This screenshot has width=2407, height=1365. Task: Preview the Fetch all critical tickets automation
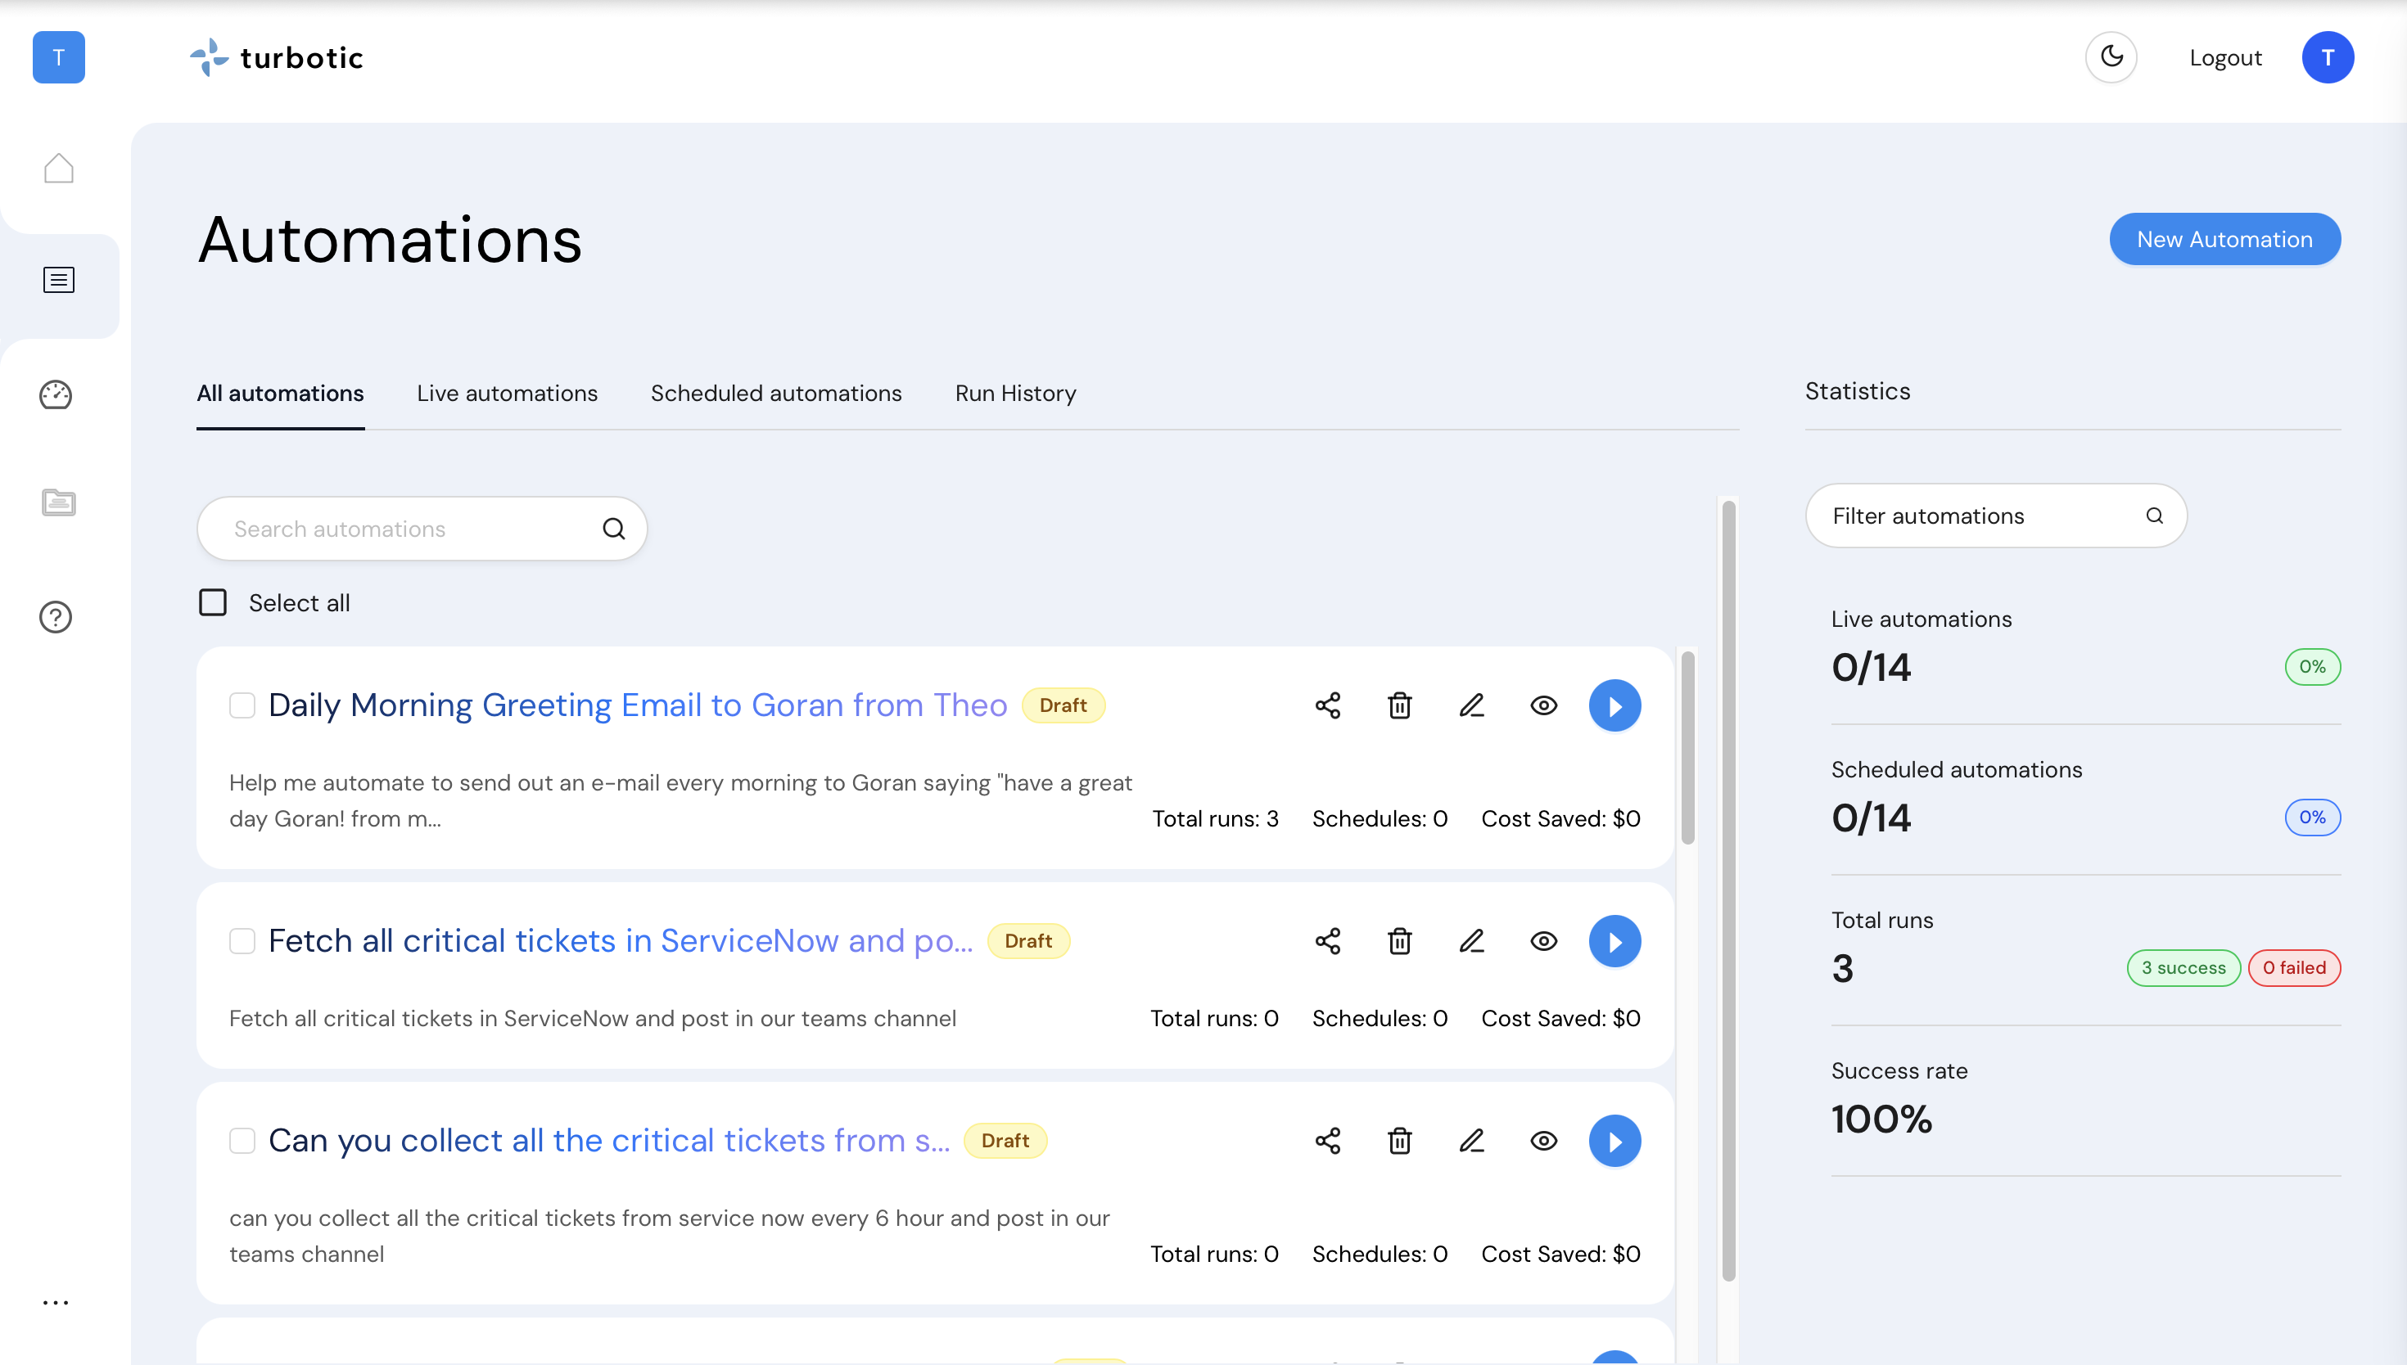(1543, 940)
